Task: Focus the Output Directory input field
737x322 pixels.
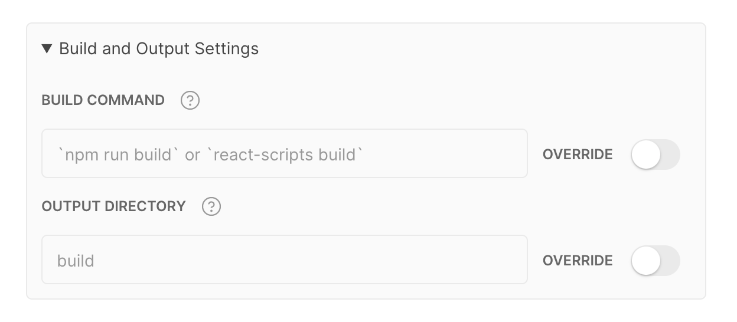Action: point(284,260)
